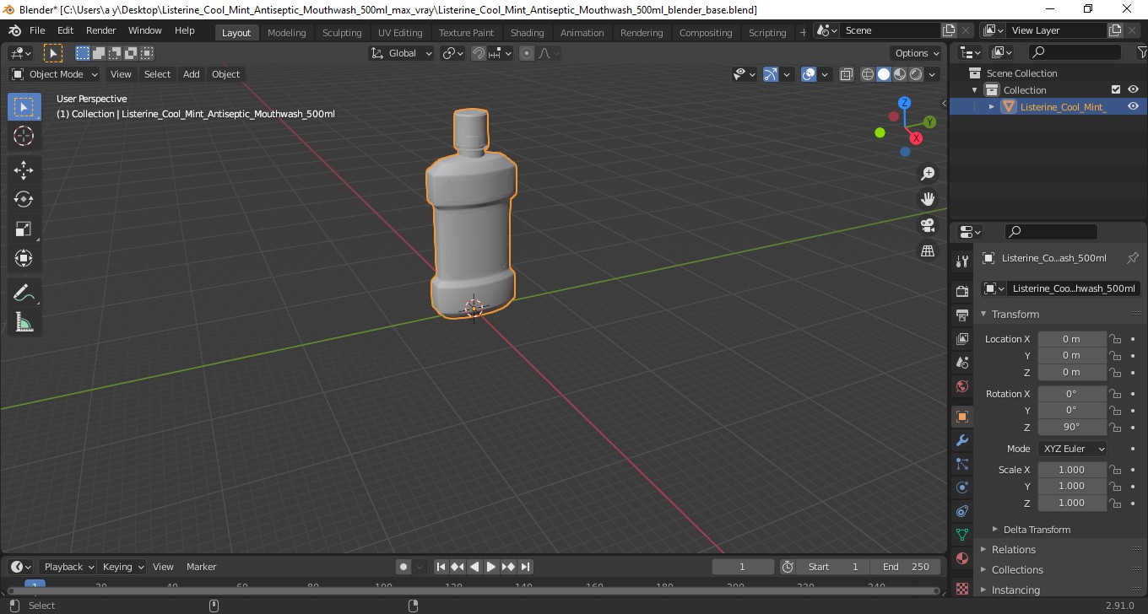Click the play animation button

[491, 567]
